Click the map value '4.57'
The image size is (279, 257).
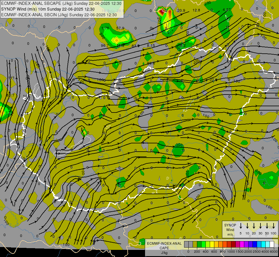click(227, 10)
